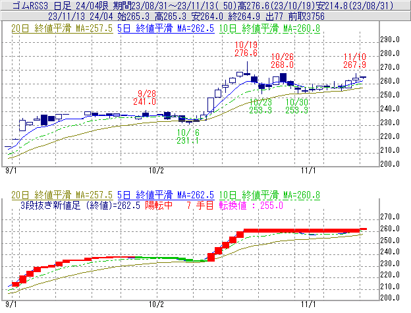411x313 pixels.
Task: Click the 10/19 276.6 high label
Action: [246, 49]
